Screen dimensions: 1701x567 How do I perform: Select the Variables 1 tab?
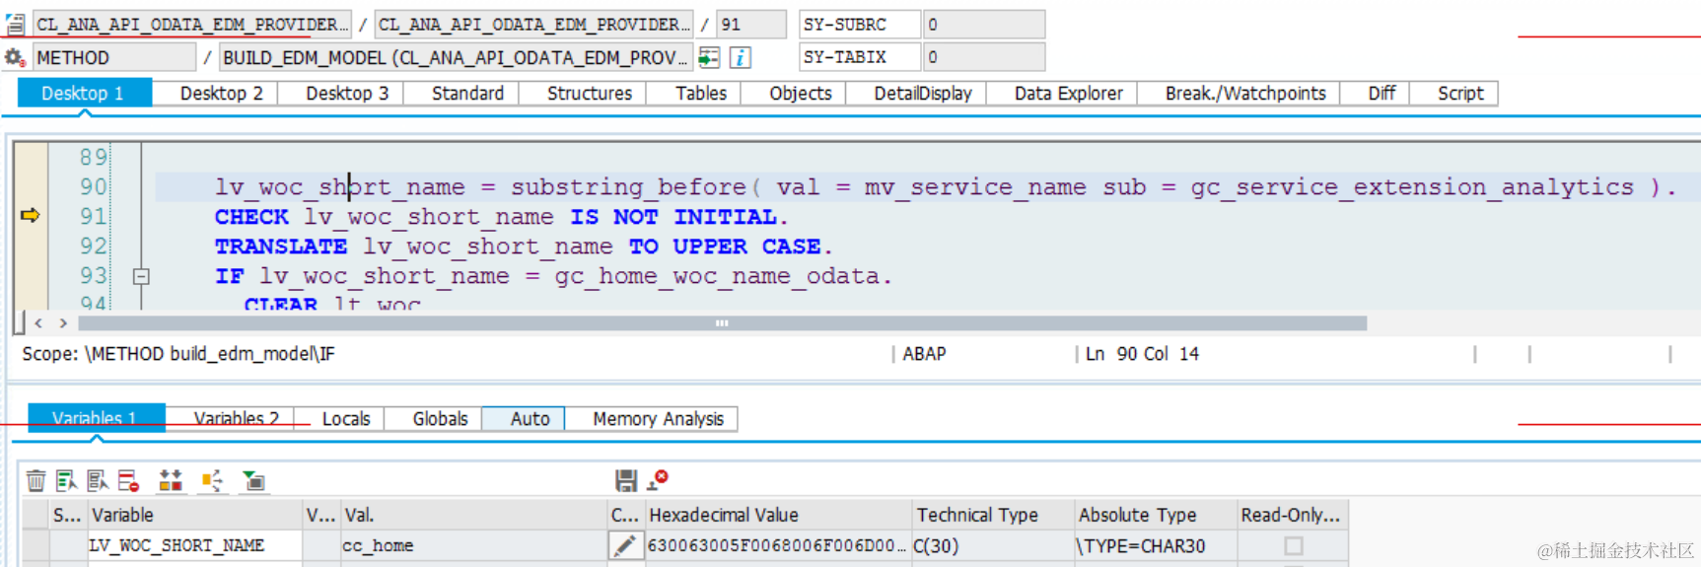pos(95,418)
